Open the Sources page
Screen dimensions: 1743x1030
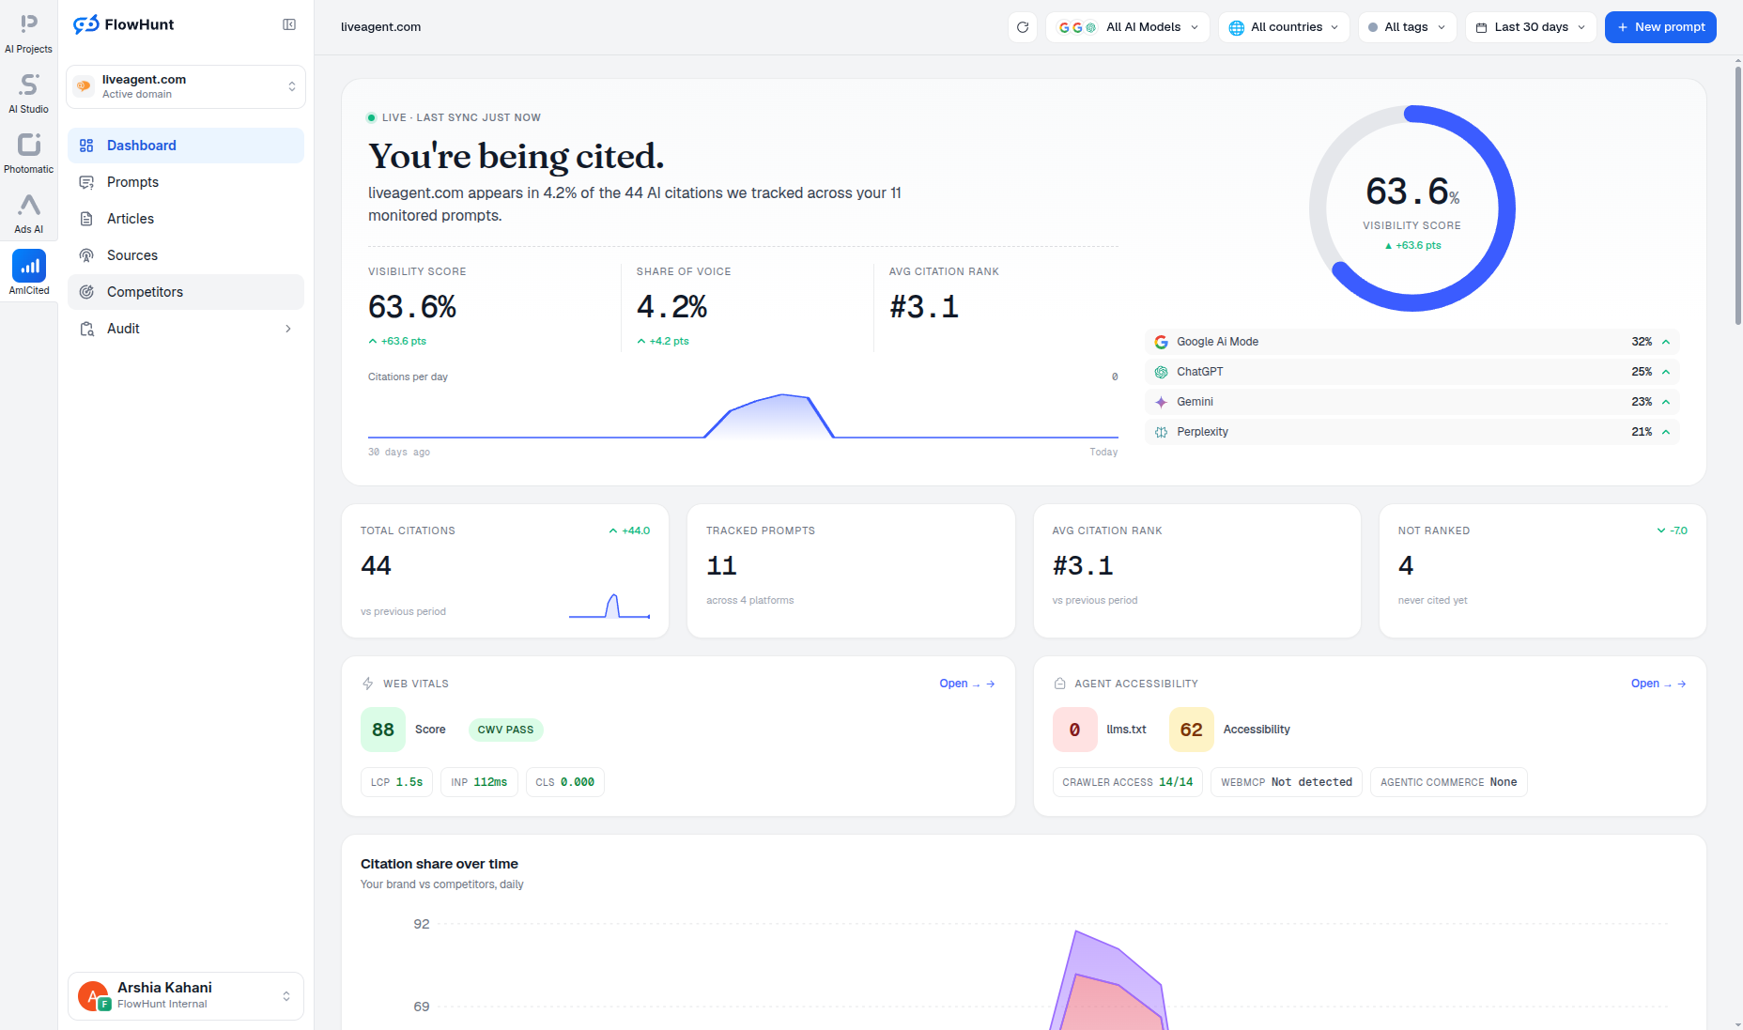[186, 255]
